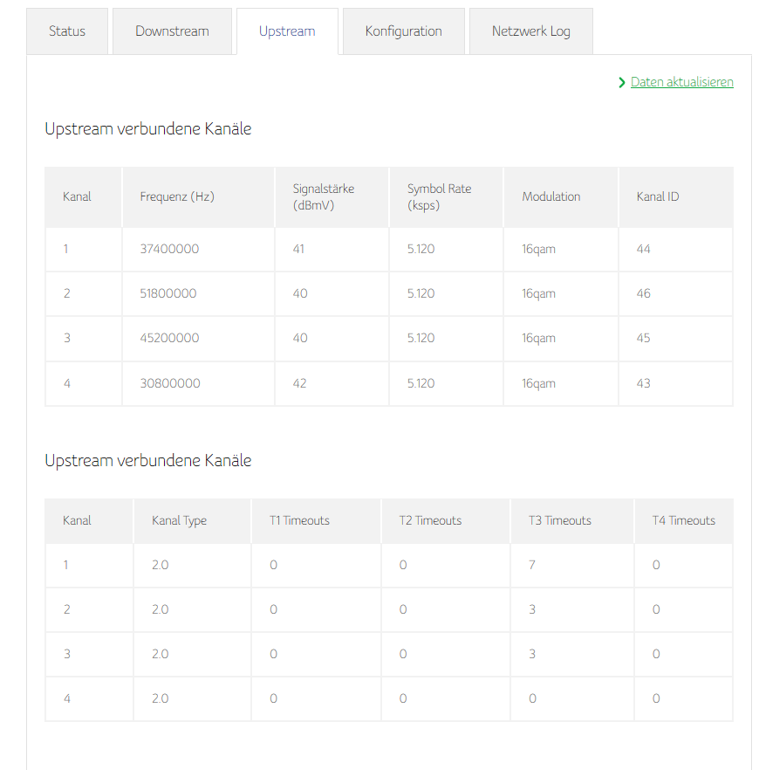Viewport: 759px width, 770px height.
Task: Click the Kanal ID column header
Action: [x=658, y=196]
